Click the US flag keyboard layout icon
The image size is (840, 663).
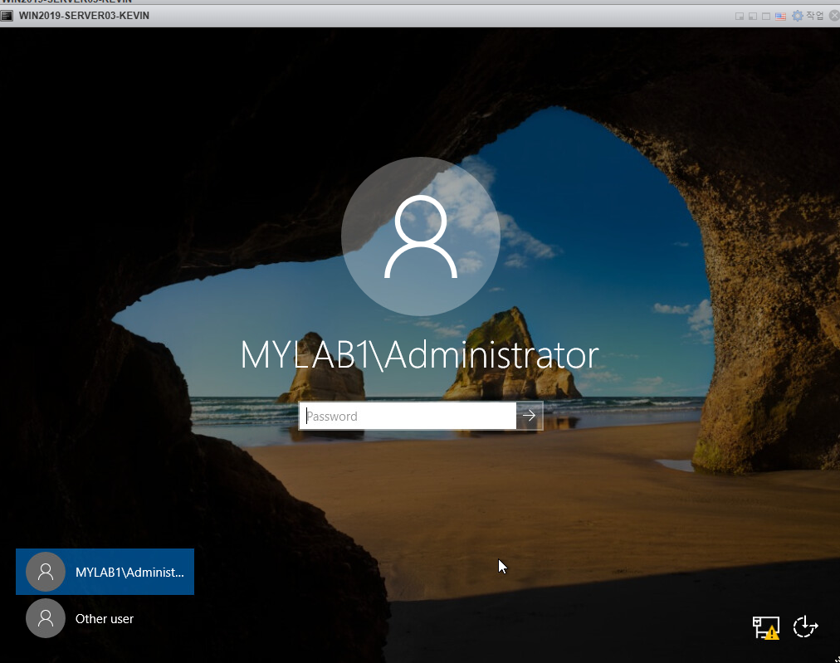[780, 16]
